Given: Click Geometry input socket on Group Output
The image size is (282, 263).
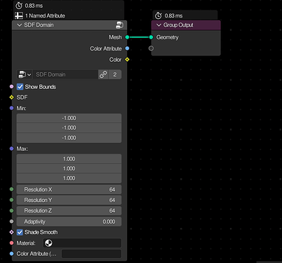Looking at the screenshot, I should (x=152, y=37).
